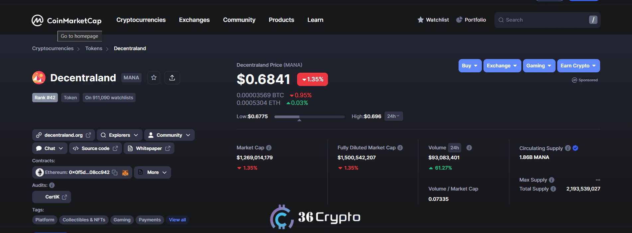Open decentraland.org website link
Image resolution: width=632 pixels, height=233 pixels.
(63, 135)
